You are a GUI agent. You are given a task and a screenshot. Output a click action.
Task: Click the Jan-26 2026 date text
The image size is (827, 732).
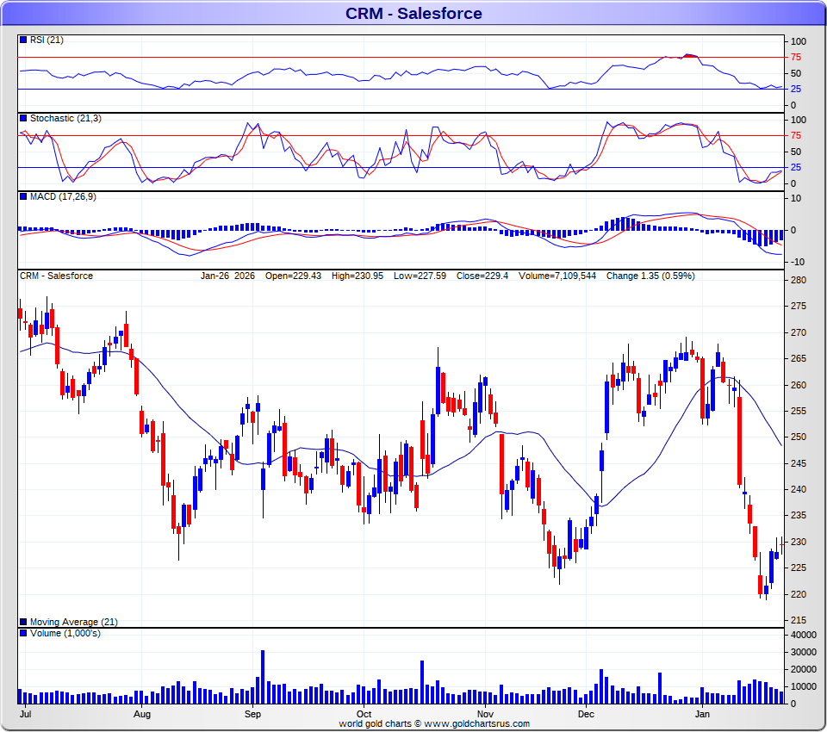227,276
